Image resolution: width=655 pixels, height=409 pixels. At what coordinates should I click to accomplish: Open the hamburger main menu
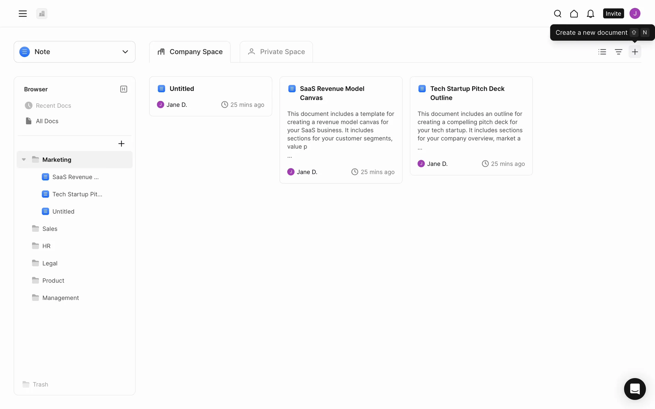pyautogui.click(x=23, y=14)
